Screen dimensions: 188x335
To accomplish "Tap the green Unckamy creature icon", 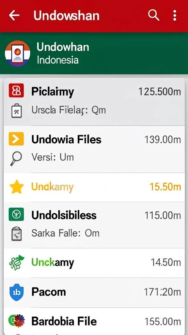I will pos(17,263).
